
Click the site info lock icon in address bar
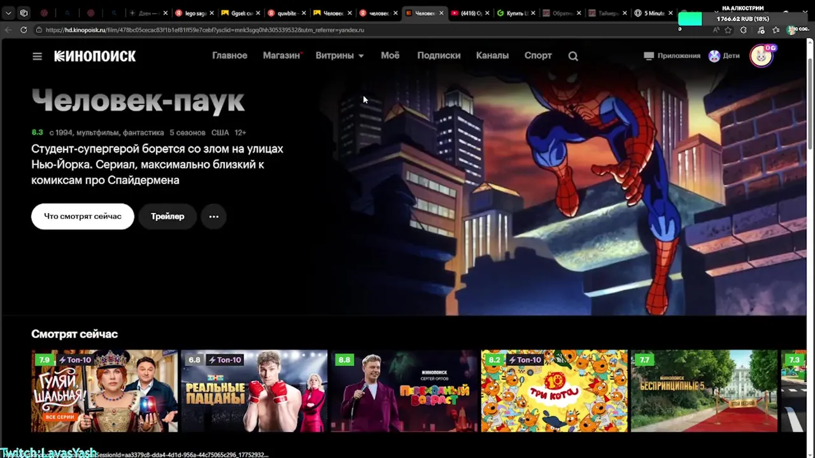(39, 30)
